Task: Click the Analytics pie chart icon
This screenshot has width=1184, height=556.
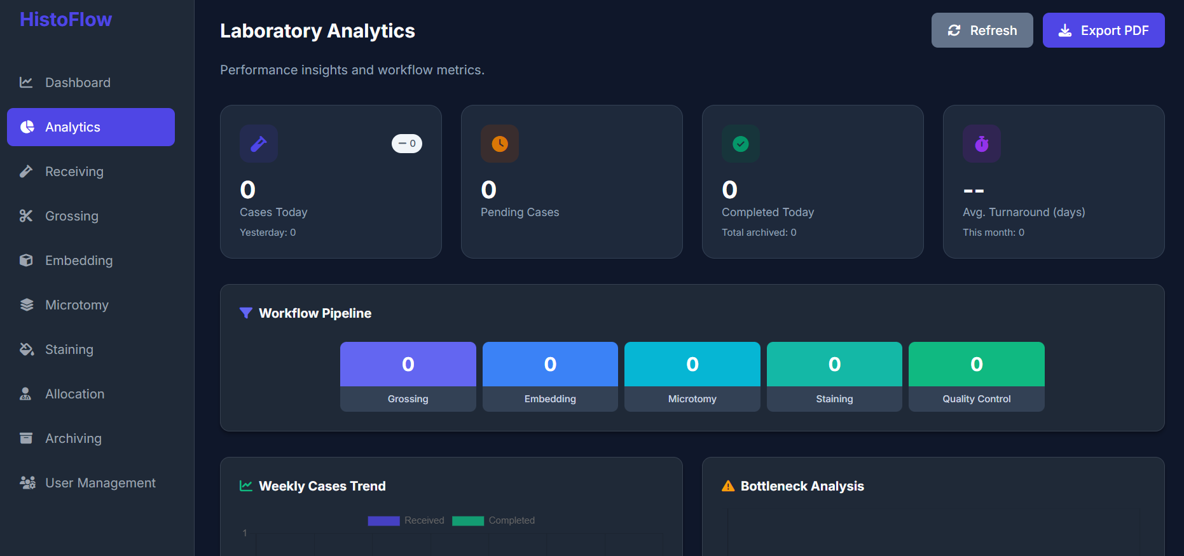Action: 27,127
